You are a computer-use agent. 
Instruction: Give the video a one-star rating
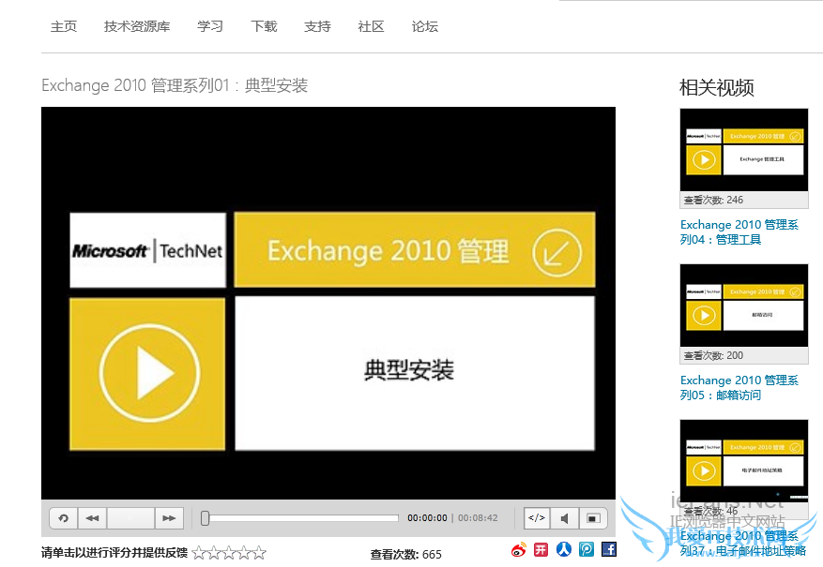[x=201, y=552]
